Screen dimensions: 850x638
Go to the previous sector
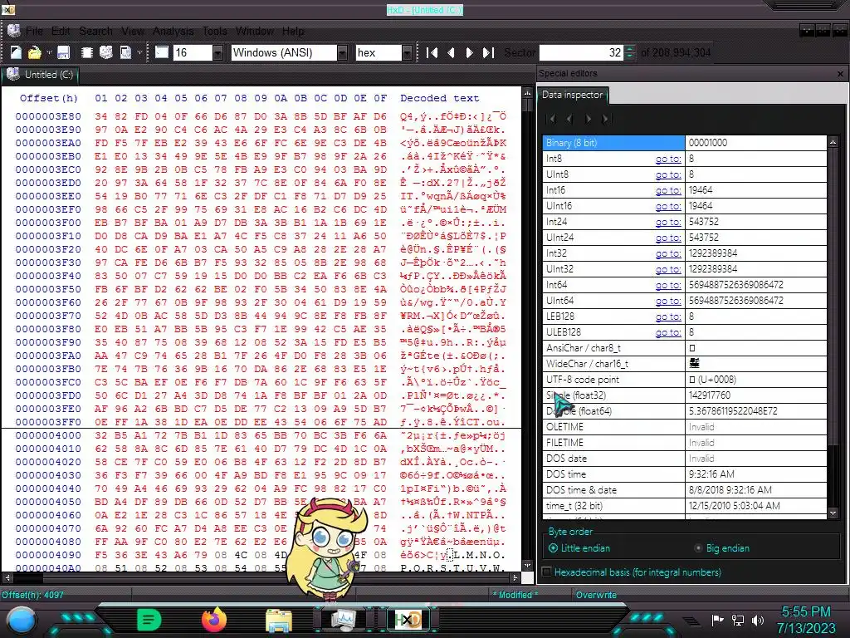(451, 52)
